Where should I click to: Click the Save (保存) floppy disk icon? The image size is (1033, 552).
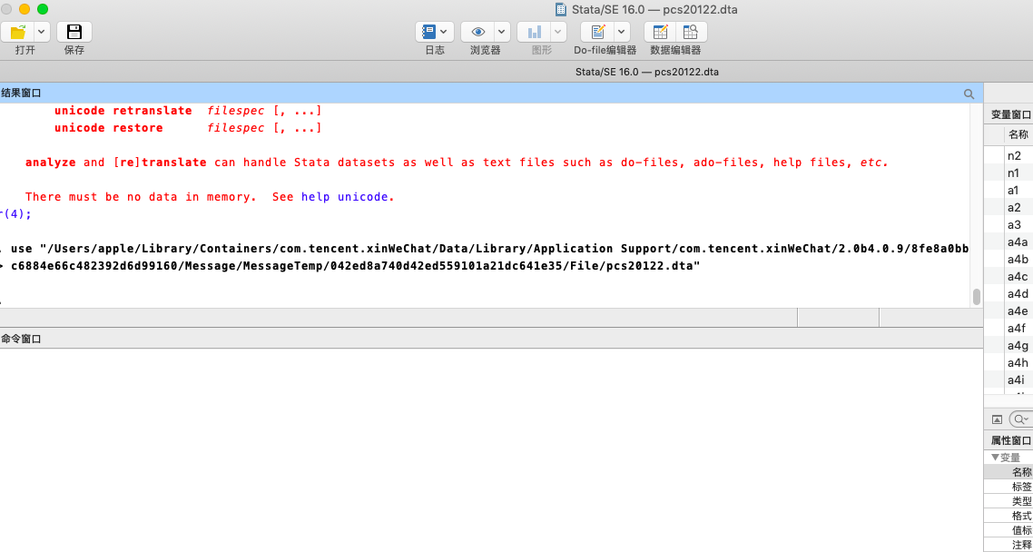[74, 32]
